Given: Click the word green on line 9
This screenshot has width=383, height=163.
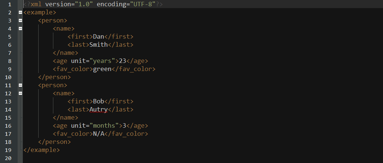Looking at the screenshot, I should (x=102, y=69).
